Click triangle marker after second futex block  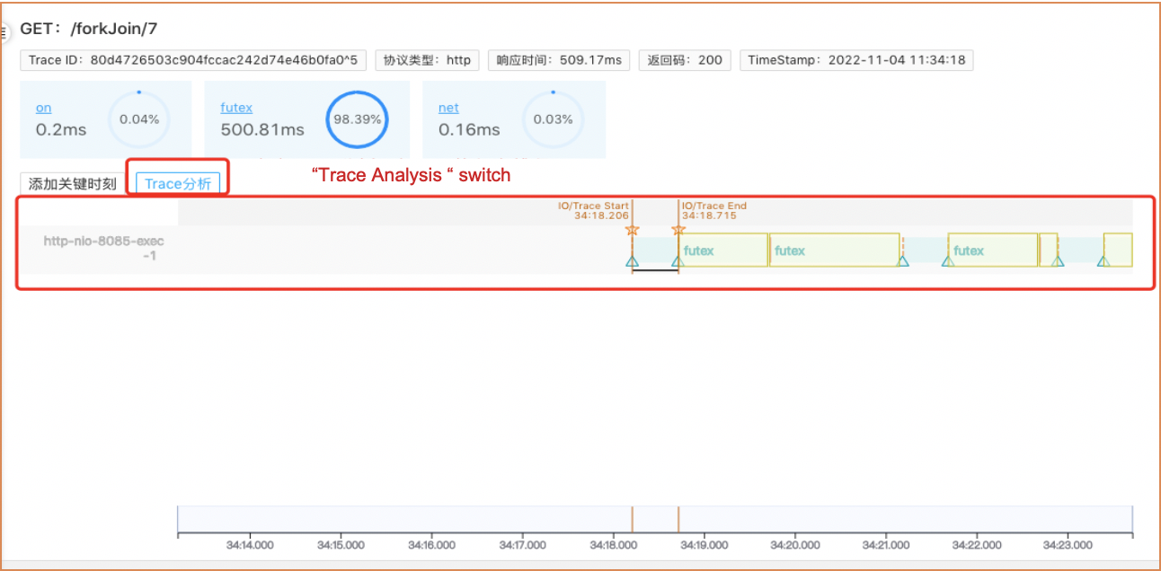903,261
